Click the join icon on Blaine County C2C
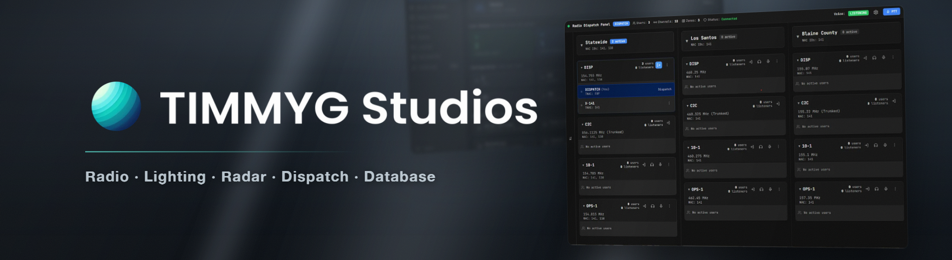952x260 pixels. [x=894, y=101]
